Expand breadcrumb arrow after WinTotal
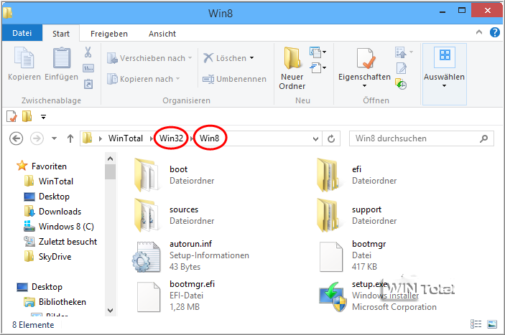 152,138
